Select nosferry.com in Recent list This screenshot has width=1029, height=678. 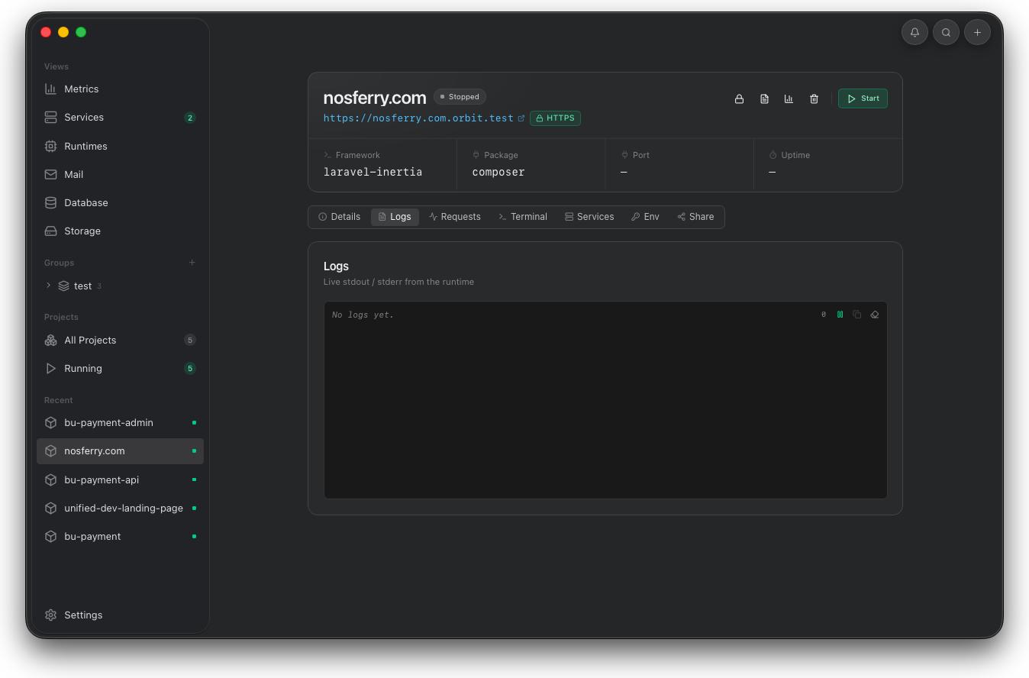[120, 450]
